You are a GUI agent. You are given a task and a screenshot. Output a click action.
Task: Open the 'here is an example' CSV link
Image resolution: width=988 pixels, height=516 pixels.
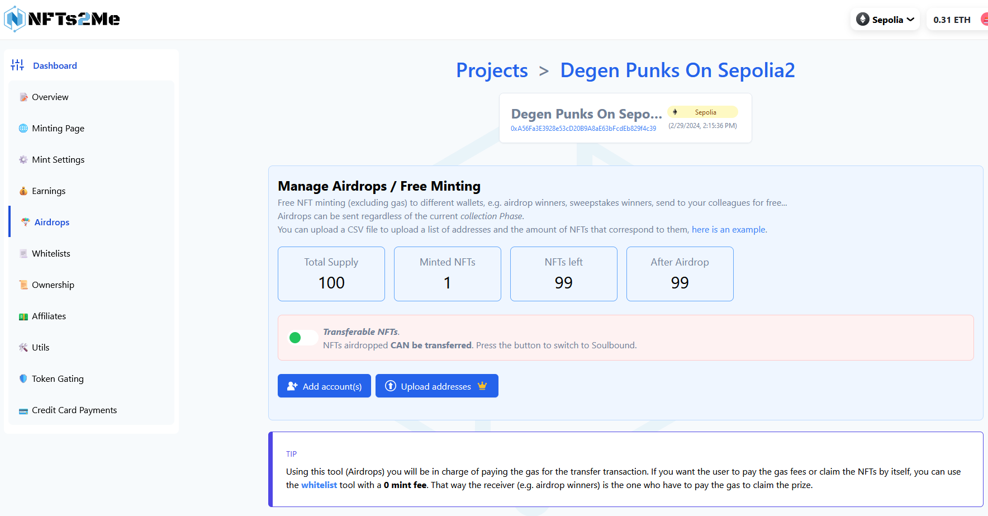point(729,230)
